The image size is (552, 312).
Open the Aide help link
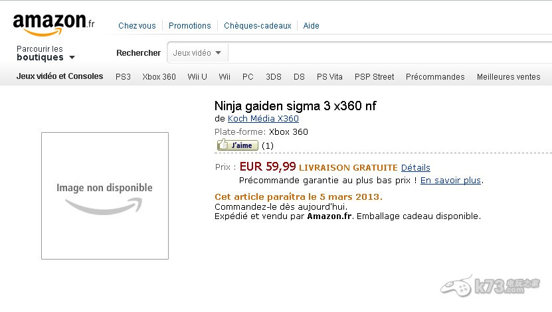(311, 26)
